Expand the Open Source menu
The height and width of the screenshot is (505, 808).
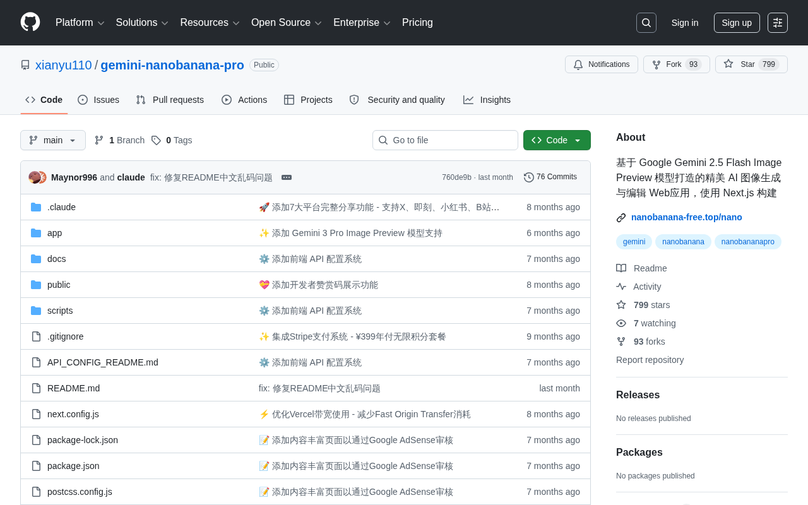pyautogui.click(x=287, y=23)
